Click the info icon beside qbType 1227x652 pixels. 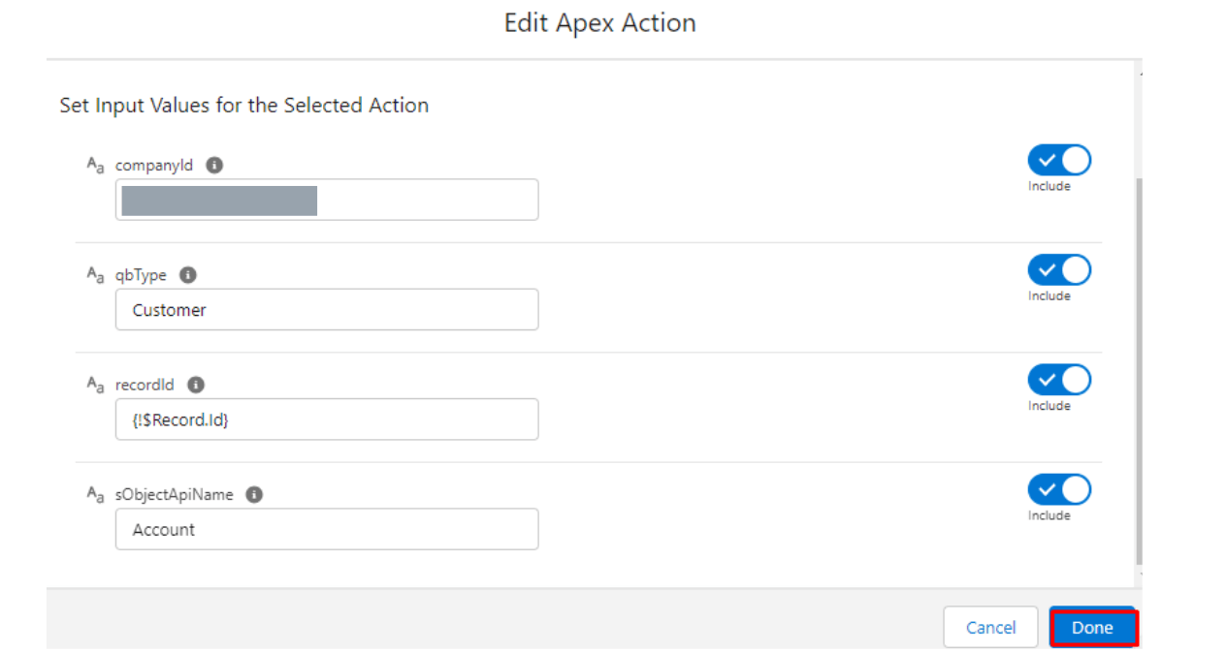[188, 275]
